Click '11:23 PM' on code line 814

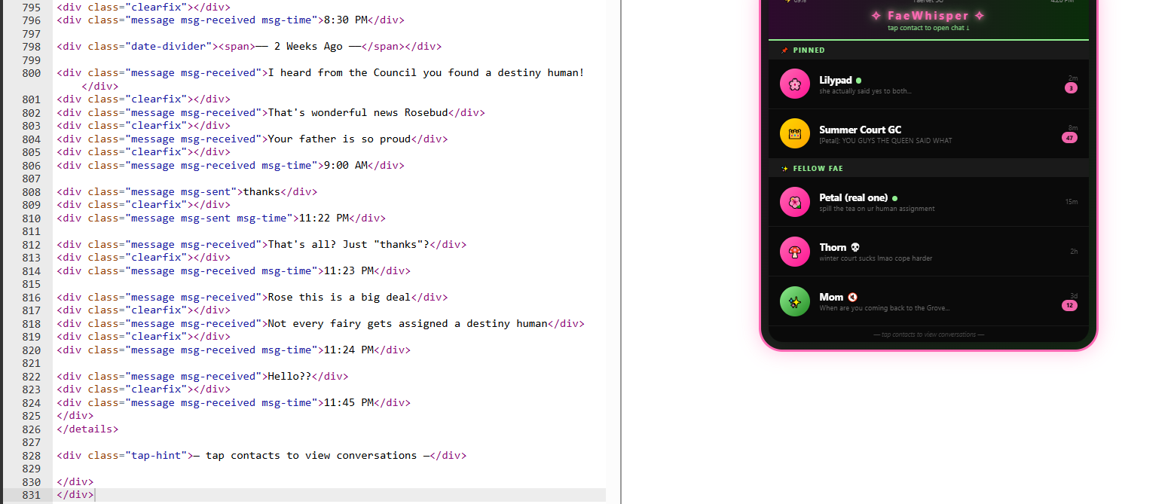[x=348, y=271]
